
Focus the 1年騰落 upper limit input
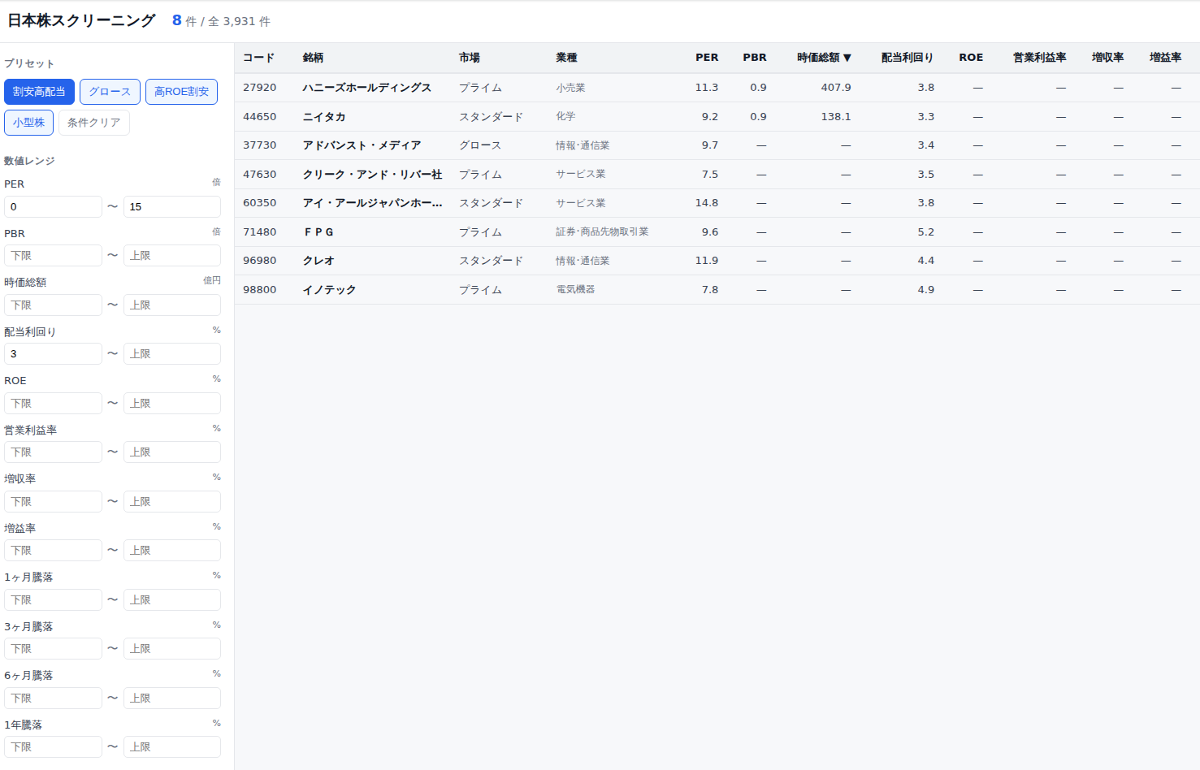[172, 747]
